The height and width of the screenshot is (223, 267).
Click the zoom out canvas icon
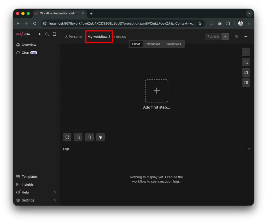pyautogui.click(x=89, y=137)
